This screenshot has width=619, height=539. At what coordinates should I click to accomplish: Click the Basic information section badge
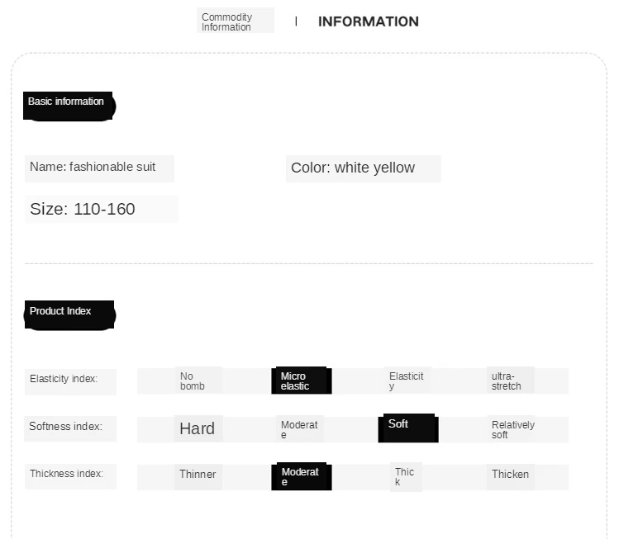coord(69,106)
